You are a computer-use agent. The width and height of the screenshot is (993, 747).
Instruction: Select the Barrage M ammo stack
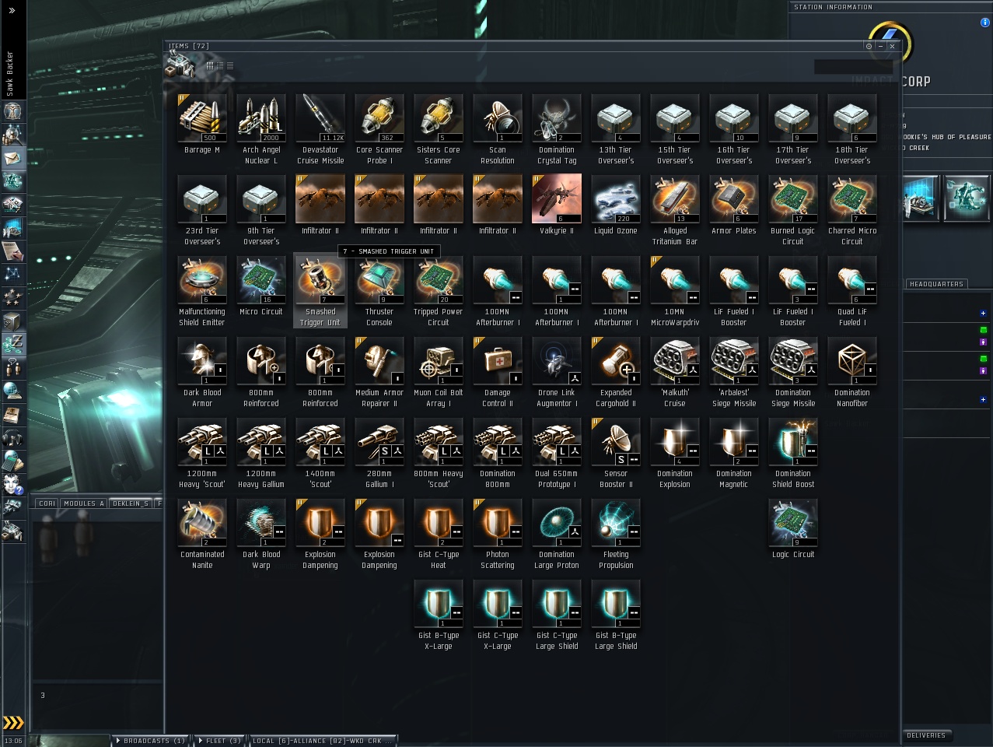[202, 119]
